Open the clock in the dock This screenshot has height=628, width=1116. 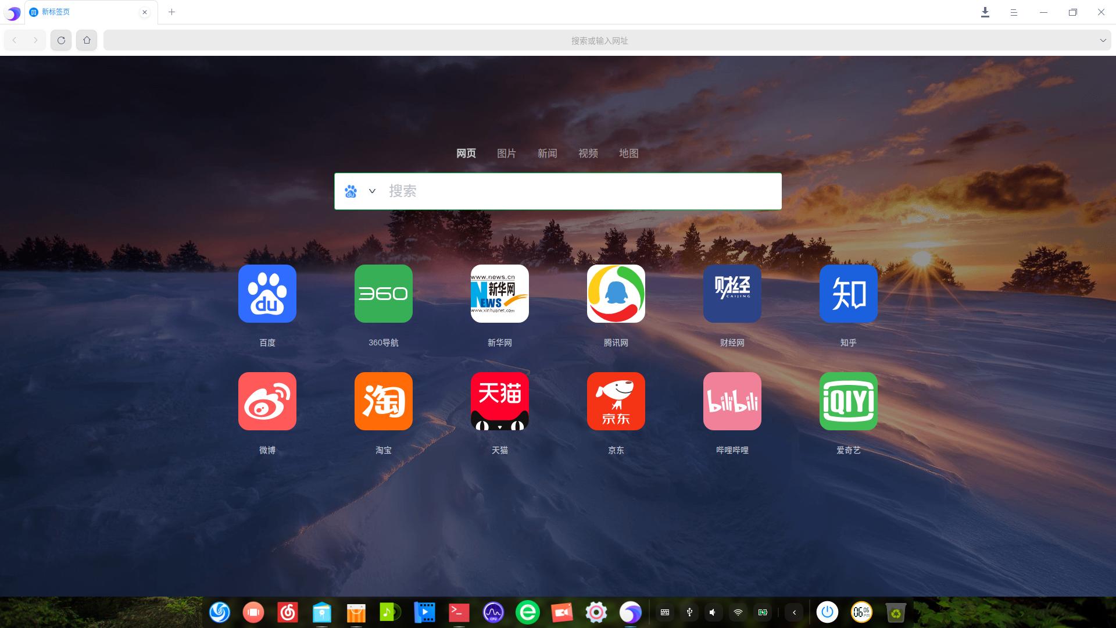(861, 612)
